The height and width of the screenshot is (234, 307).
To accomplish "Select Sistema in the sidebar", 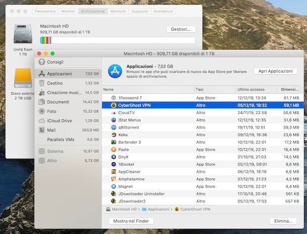I will coord(68,151).
